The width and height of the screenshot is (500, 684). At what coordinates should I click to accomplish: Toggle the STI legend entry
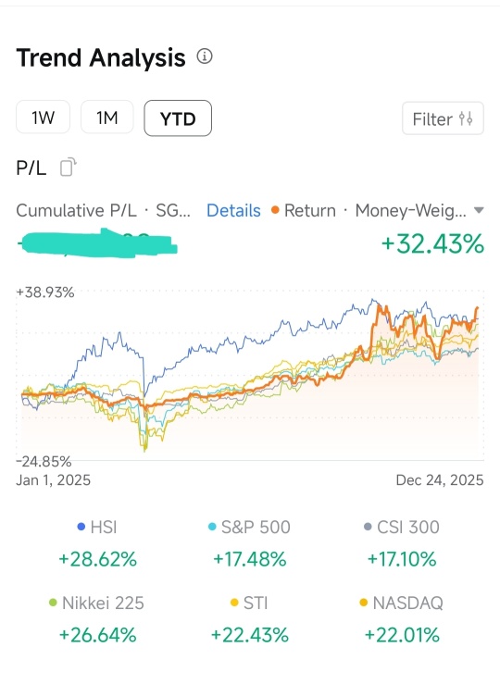tap(249, 603)
